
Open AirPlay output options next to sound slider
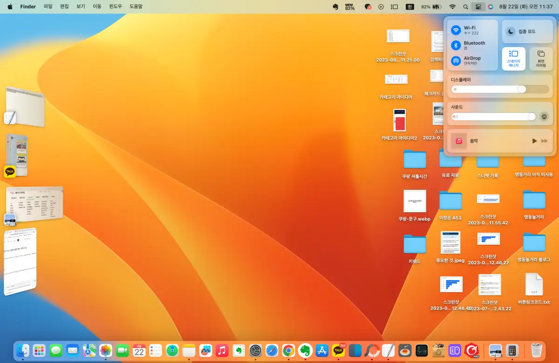click(x=544, y=116)
